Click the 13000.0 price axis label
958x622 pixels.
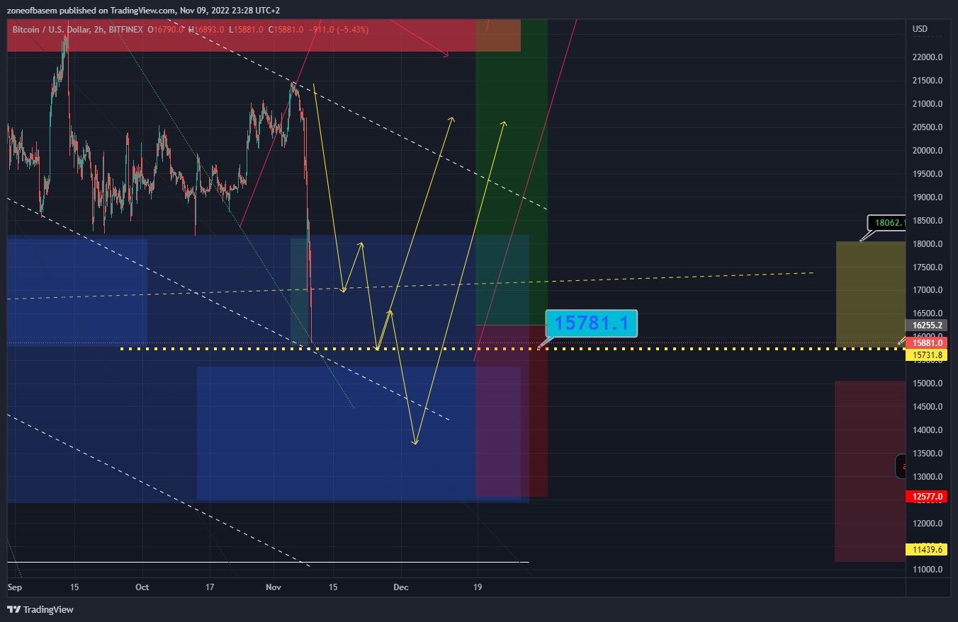click(x=927, y=477)
